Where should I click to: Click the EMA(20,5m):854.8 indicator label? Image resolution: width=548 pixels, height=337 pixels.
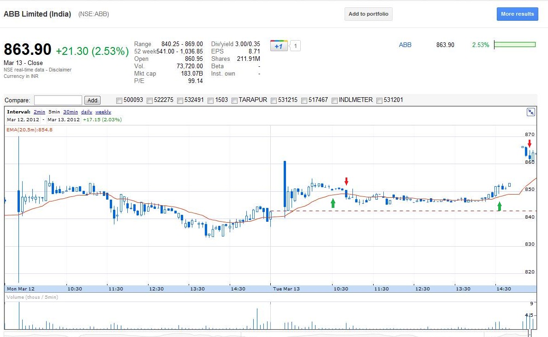click(x=30, y=130)
